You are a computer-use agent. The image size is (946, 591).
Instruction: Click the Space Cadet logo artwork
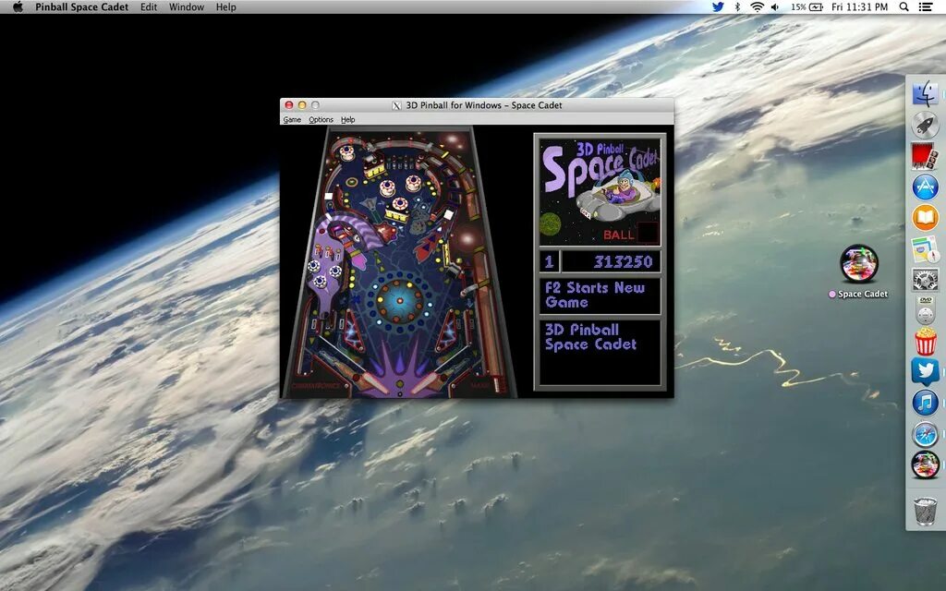[600, 192]
